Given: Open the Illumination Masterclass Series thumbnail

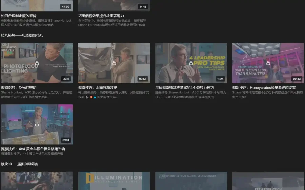Looking at the screenshot, I should coord(114,181).
